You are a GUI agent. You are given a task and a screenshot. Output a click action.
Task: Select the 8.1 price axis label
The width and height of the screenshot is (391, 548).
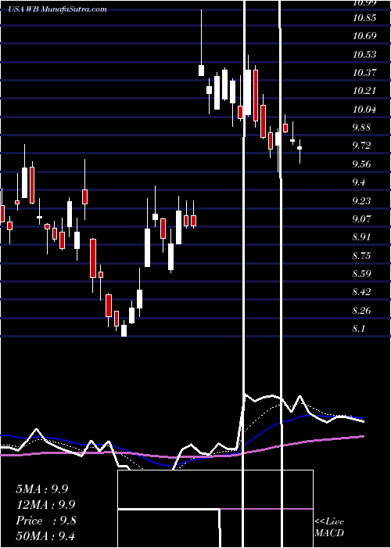pyautogui.click(x=359, y=329)
